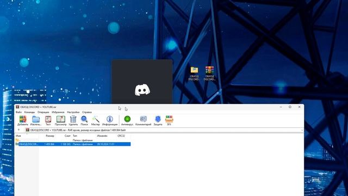This screenshot has height=196, width=348.
Task: Click the Защита (Protect) shield icon
Action: click(158, 121)
